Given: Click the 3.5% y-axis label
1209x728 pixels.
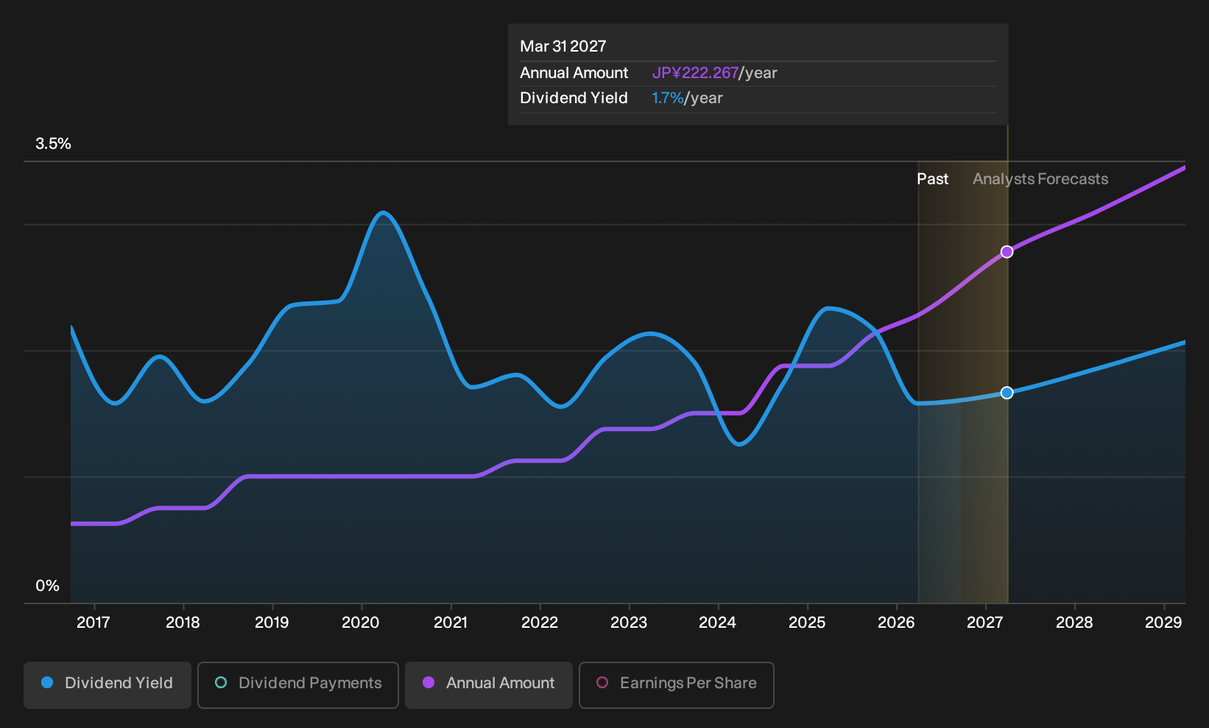Looking at the screenshot, I should tap(53, 144).
